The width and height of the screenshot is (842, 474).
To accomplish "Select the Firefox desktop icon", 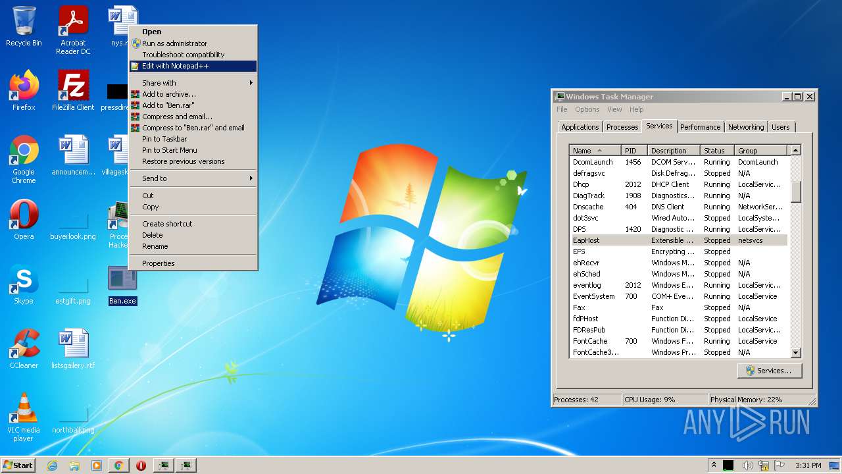I will pos(24,90).
